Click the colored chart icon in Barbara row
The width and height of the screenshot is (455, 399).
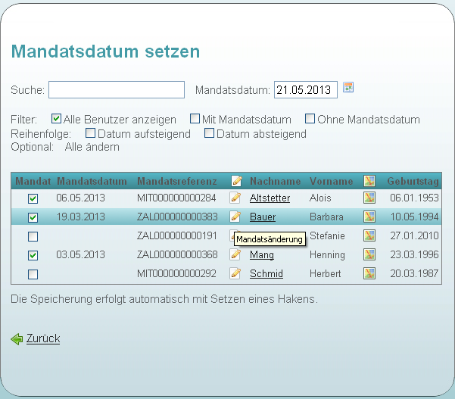369,217
